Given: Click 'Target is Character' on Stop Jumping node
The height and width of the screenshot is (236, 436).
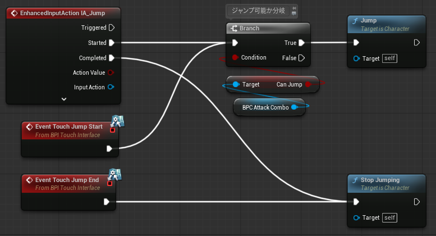Looking at the screenshot, I should pos(385,188).
